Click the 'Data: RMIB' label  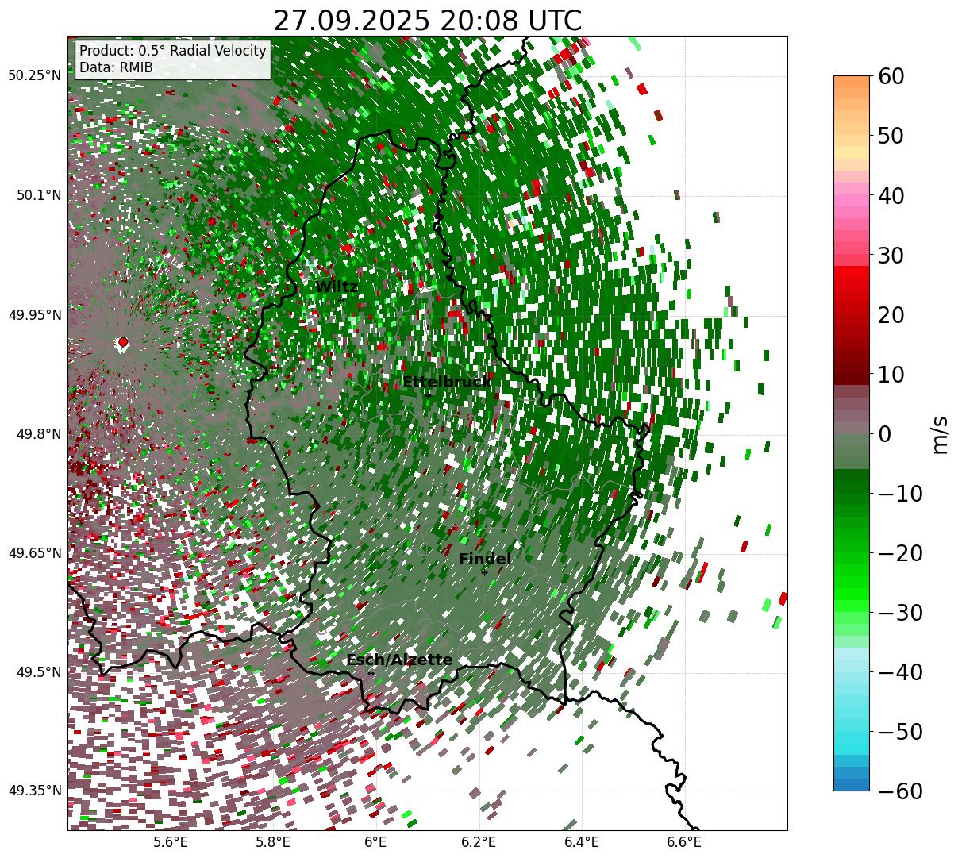(116, 68)
